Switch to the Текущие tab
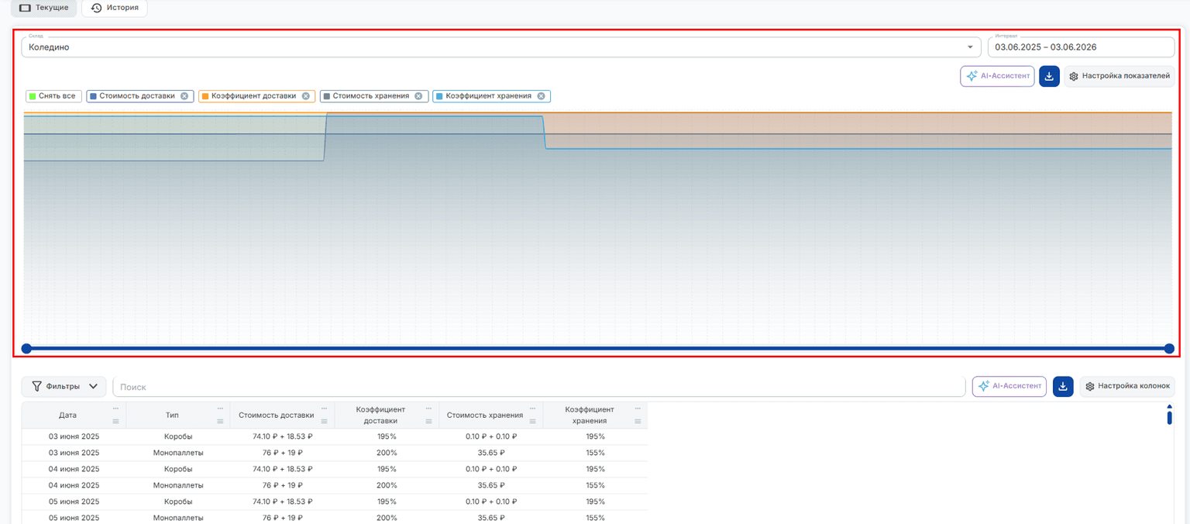1190x524 pixels. pos(43,8)
